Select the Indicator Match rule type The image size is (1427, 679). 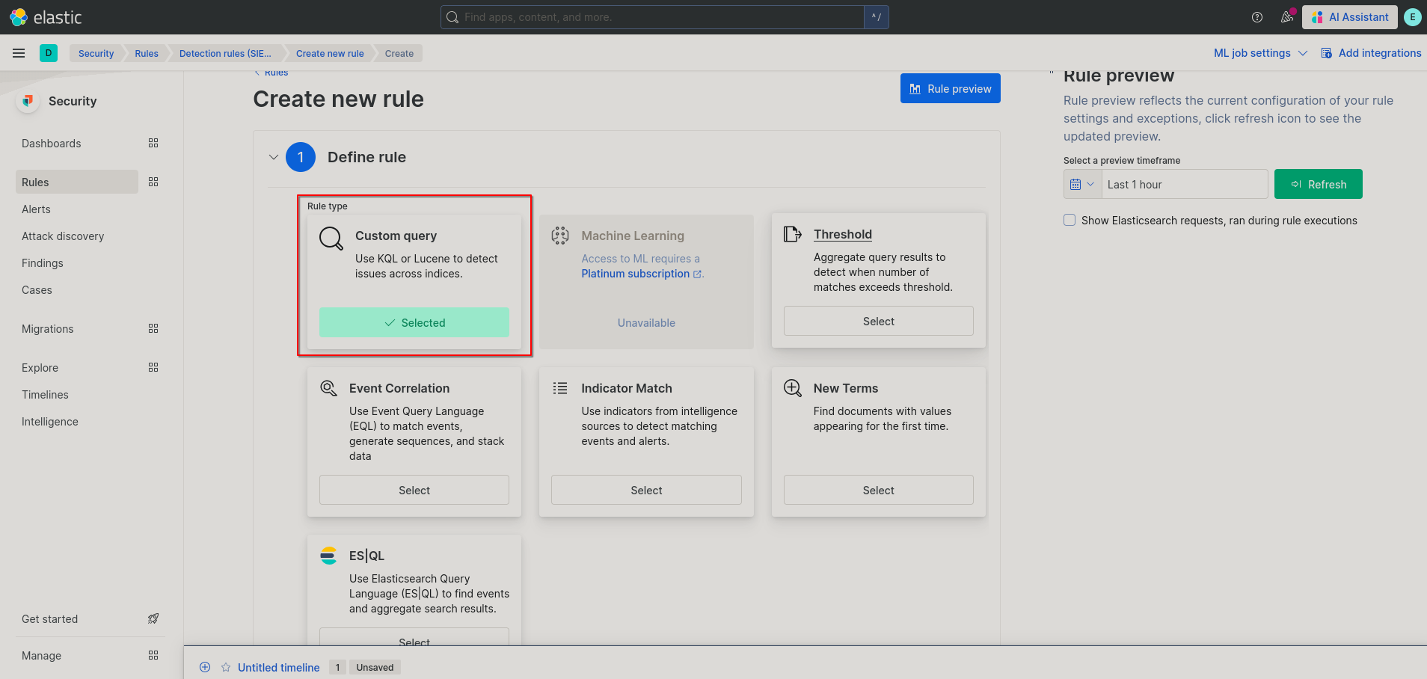646,490
